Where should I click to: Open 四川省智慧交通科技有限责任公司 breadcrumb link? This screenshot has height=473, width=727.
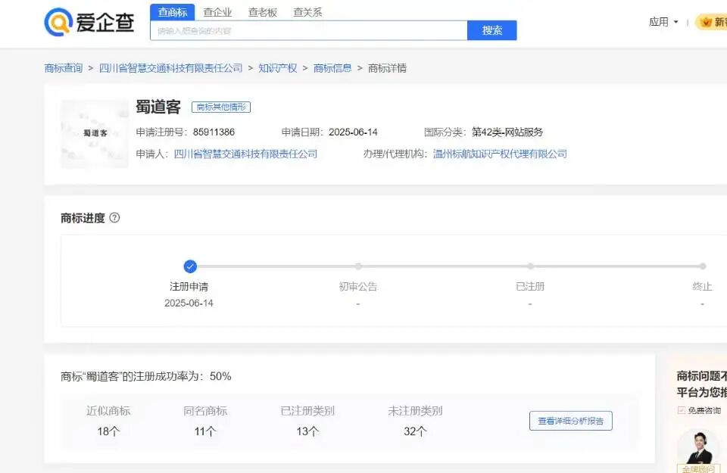170,68
